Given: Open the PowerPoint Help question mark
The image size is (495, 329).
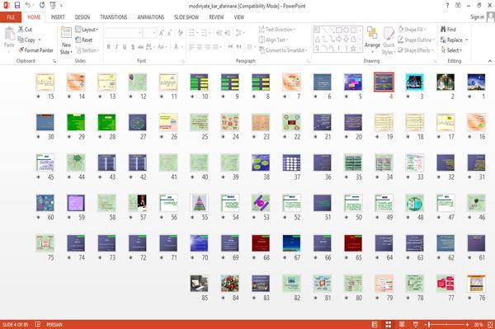Looking at the screenshot, I should click(x=447, y=6).
